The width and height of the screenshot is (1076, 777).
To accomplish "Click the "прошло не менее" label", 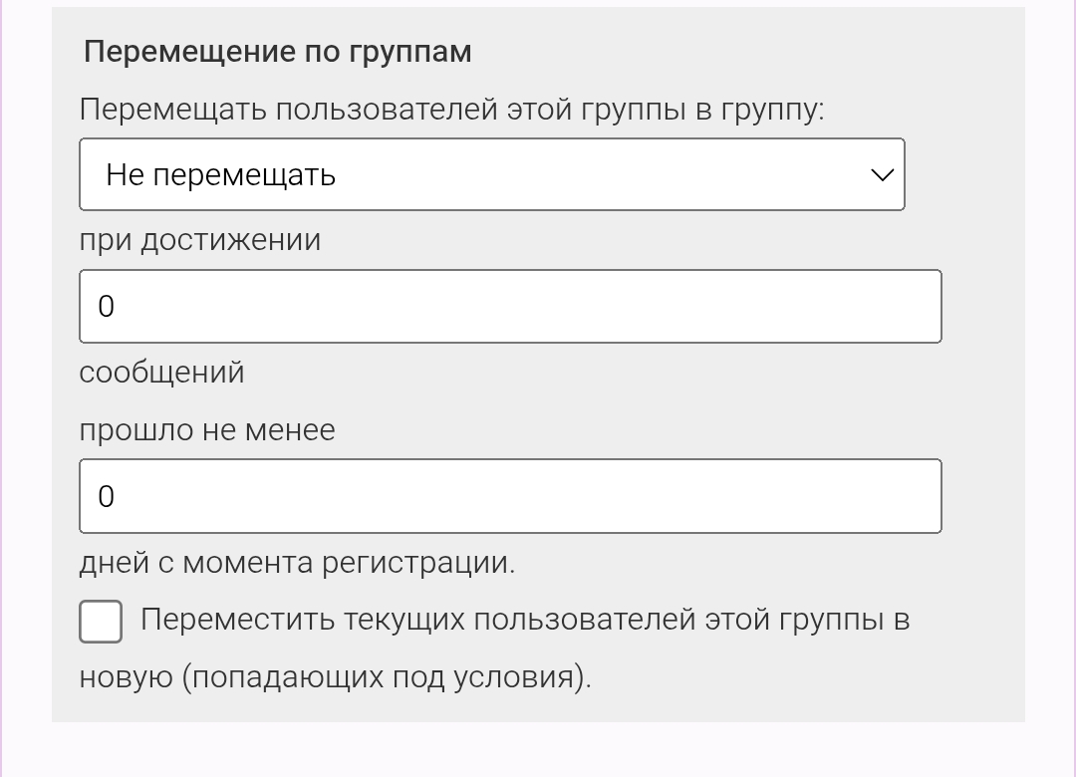I will coord(206,429).
